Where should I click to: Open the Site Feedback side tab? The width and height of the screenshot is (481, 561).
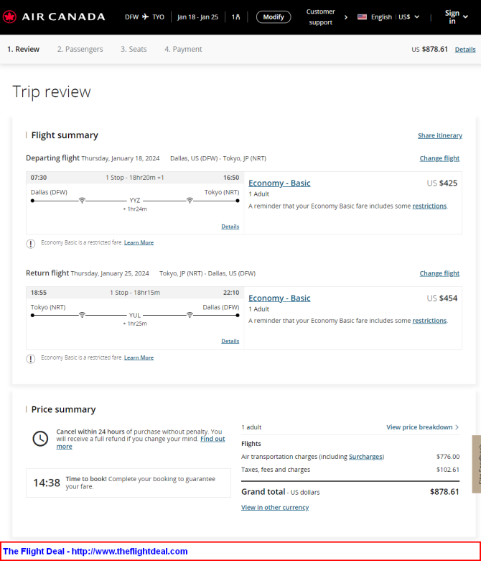477,464
